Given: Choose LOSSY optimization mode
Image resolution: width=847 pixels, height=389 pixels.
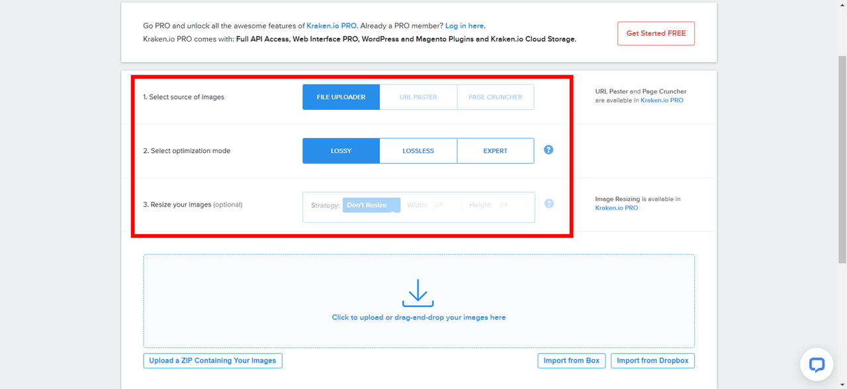Looking at the screenshot, I should 341,151.
